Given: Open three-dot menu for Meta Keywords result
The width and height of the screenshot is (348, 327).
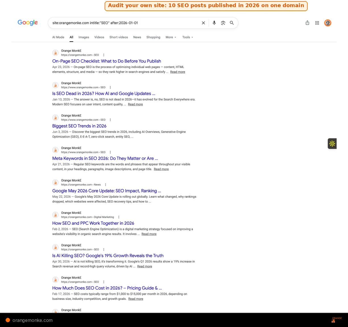Looking at the screenshot, I should 110,152.
